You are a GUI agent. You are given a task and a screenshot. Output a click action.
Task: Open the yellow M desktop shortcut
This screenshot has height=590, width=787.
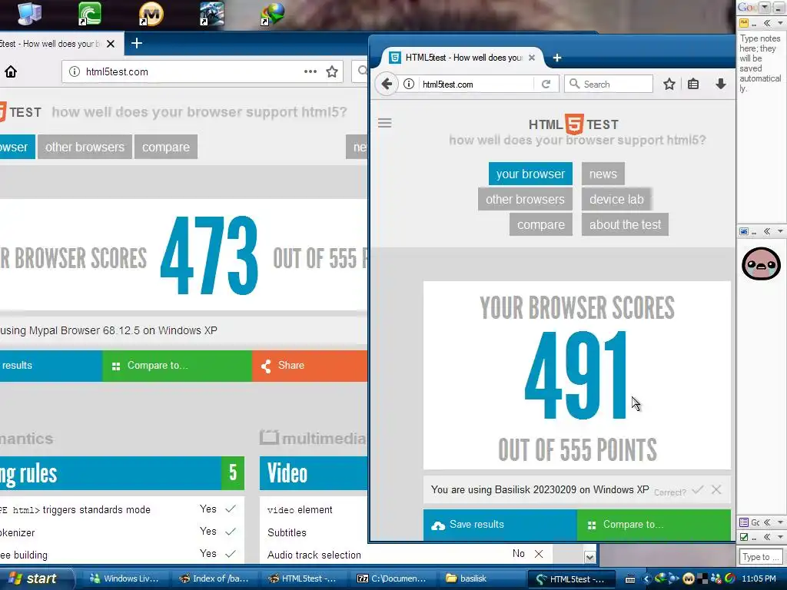(151, 14)
